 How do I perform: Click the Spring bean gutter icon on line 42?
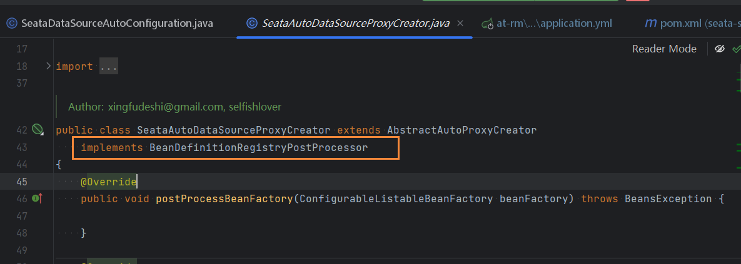(38, 130)
